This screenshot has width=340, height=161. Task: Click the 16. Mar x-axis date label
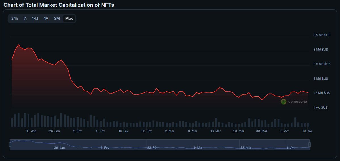click(216, 131)
